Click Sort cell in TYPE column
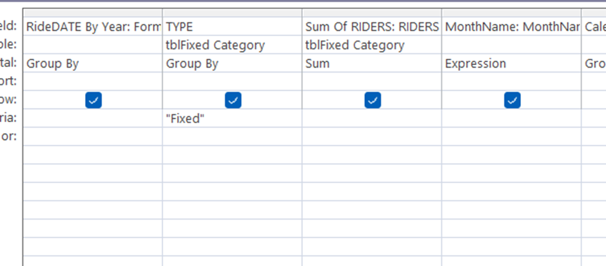 (232, 81)
